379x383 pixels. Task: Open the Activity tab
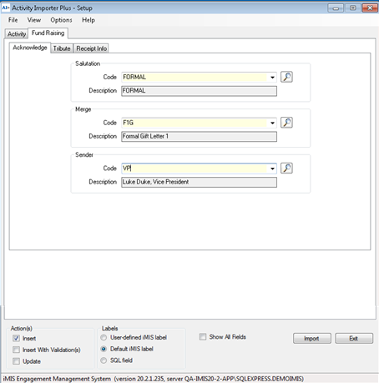coord(17,34)
